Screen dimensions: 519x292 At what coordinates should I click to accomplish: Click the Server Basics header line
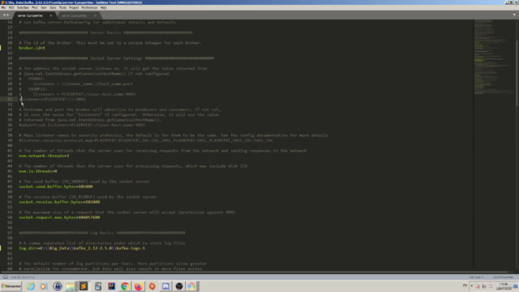[105, 32]
